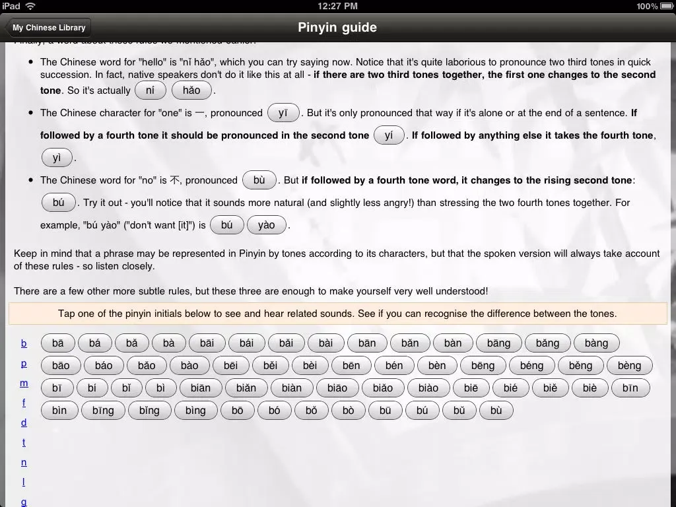
Task: Play the 'bāo' sound button
Action: [61, 365]
